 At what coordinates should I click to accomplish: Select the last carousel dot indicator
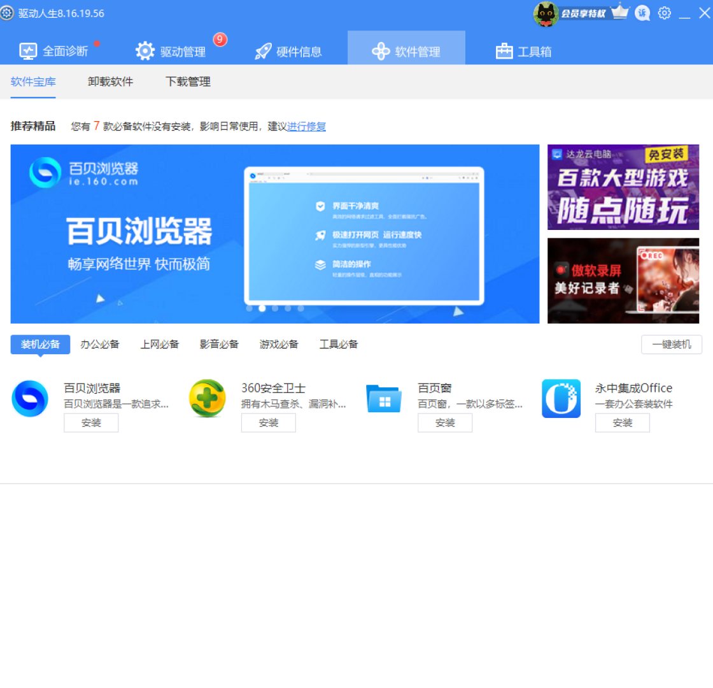click(300, 308)
